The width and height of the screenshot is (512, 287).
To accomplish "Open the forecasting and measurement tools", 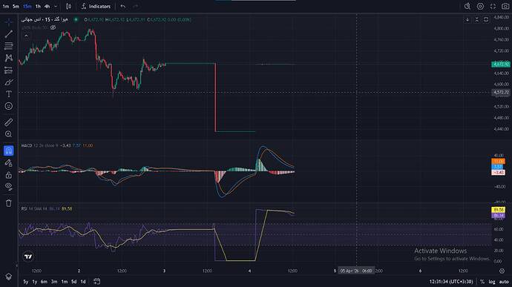I will (x=9, y=70).
